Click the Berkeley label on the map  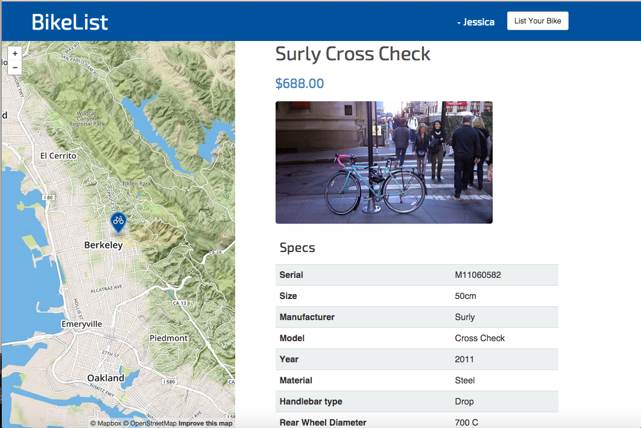pos(104,245)
